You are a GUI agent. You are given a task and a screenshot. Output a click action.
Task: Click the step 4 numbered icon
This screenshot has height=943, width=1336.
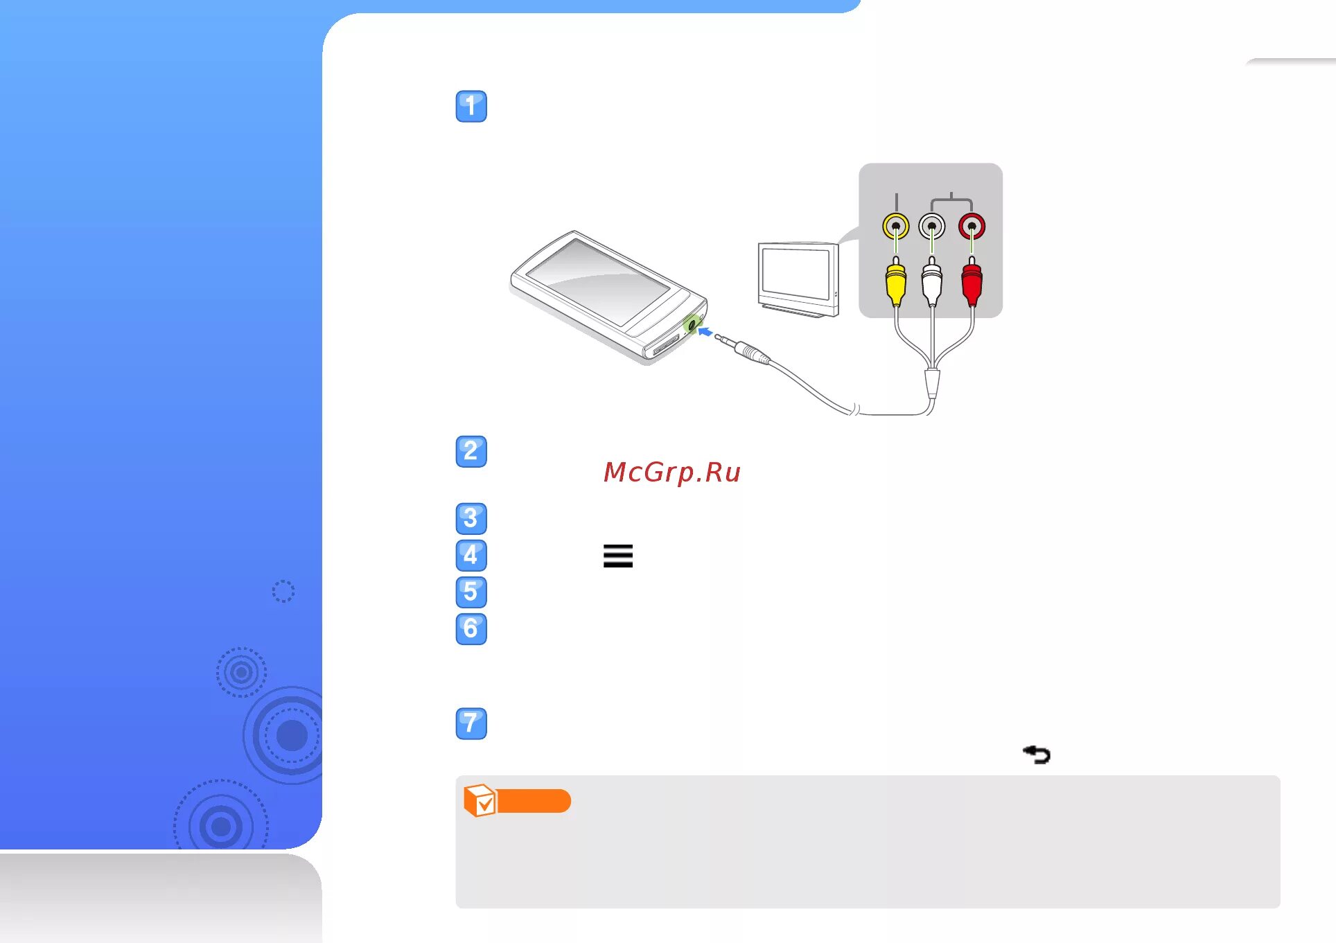[471, 554]
